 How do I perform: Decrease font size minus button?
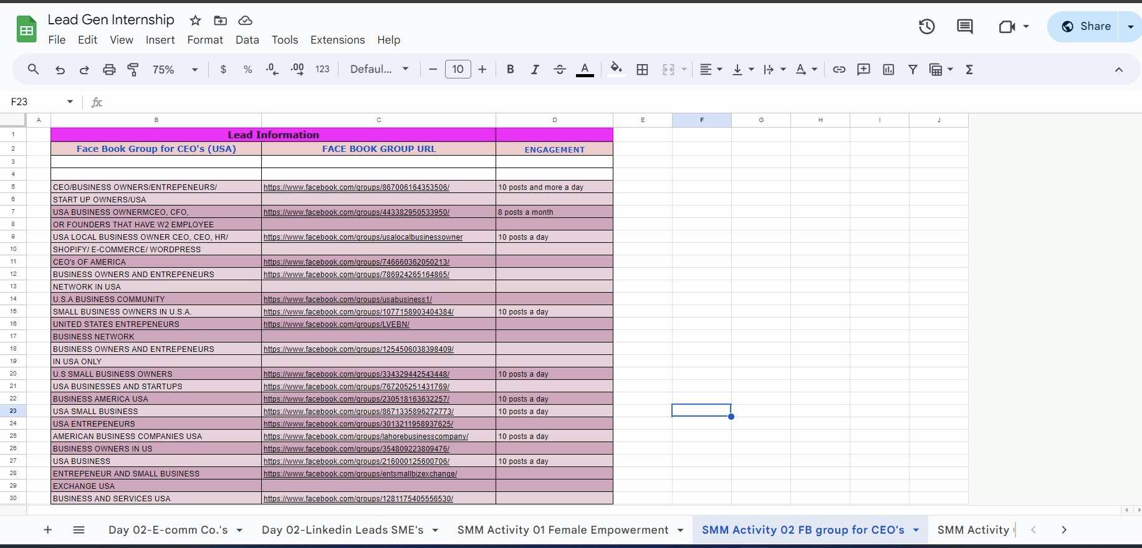coord(433,69)
